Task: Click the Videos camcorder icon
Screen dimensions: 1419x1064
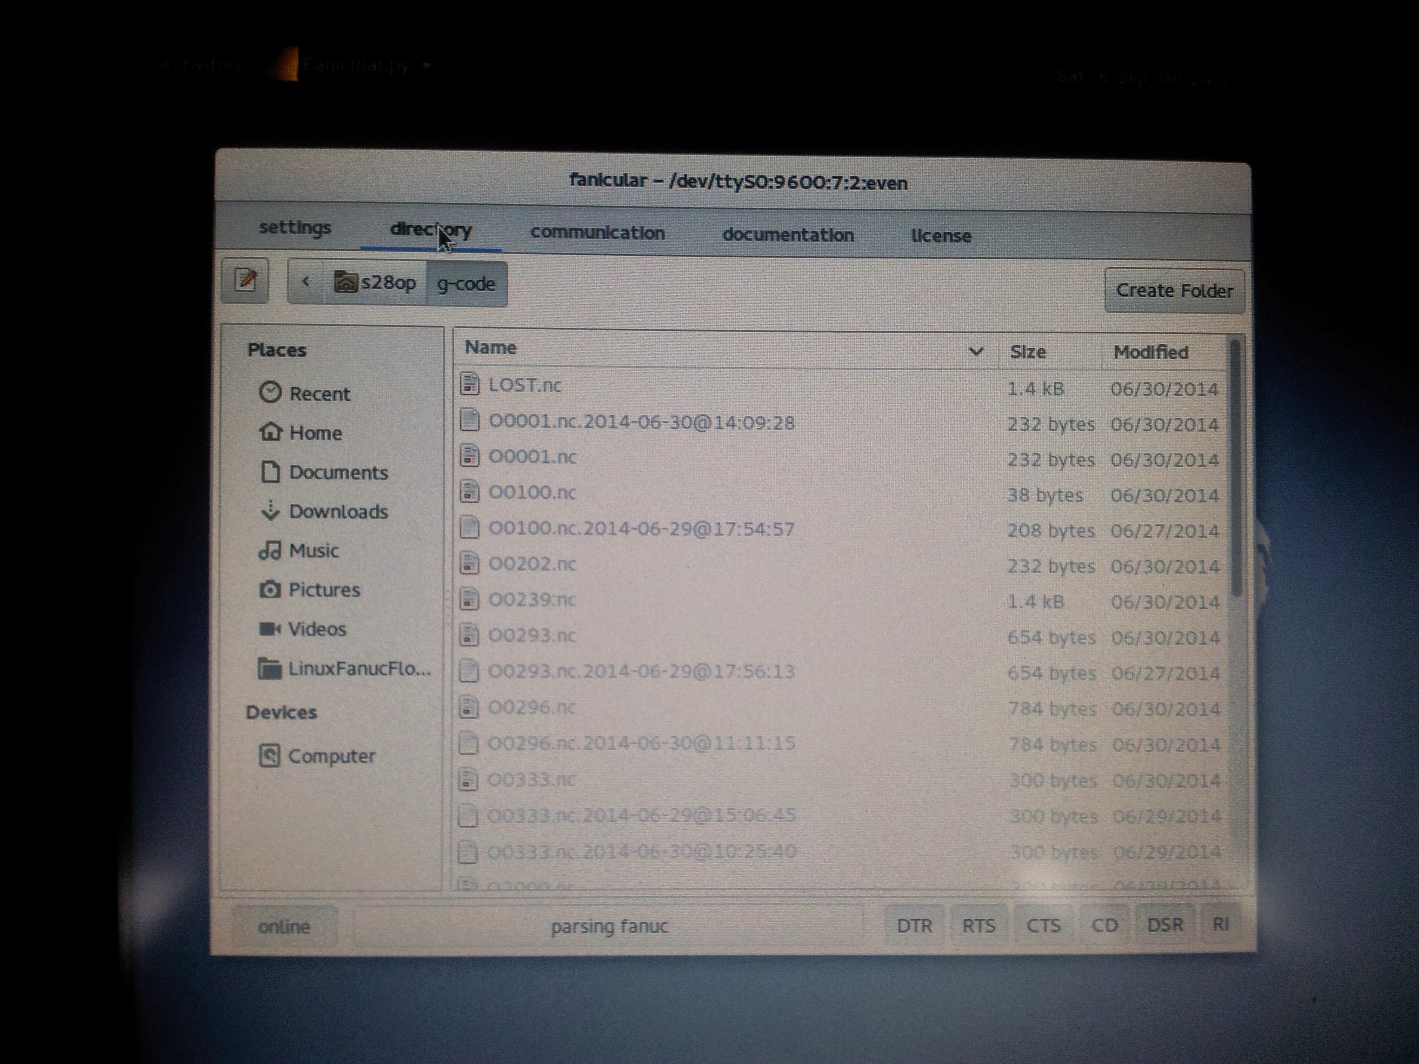Action: point(270,628)
